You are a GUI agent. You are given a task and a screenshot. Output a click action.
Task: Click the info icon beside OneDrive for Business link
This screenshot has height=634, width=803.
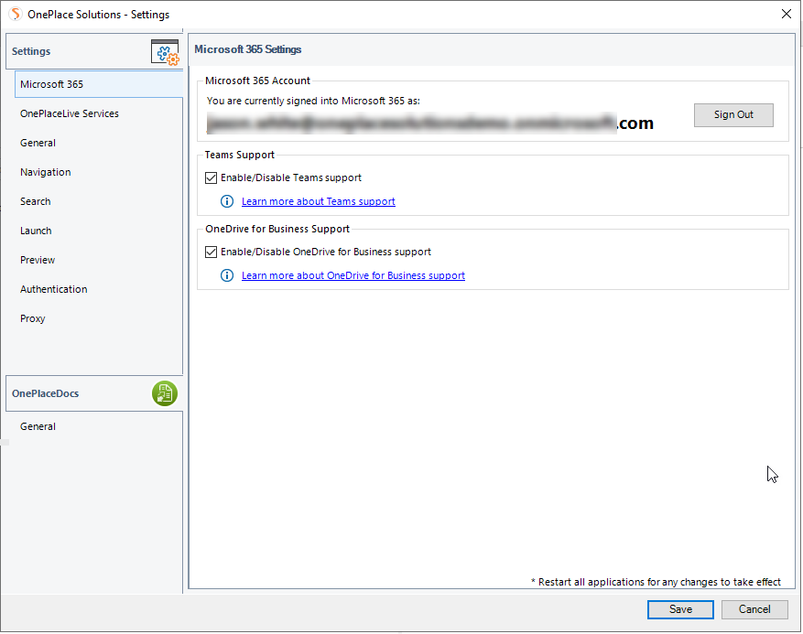coord(227,275)
